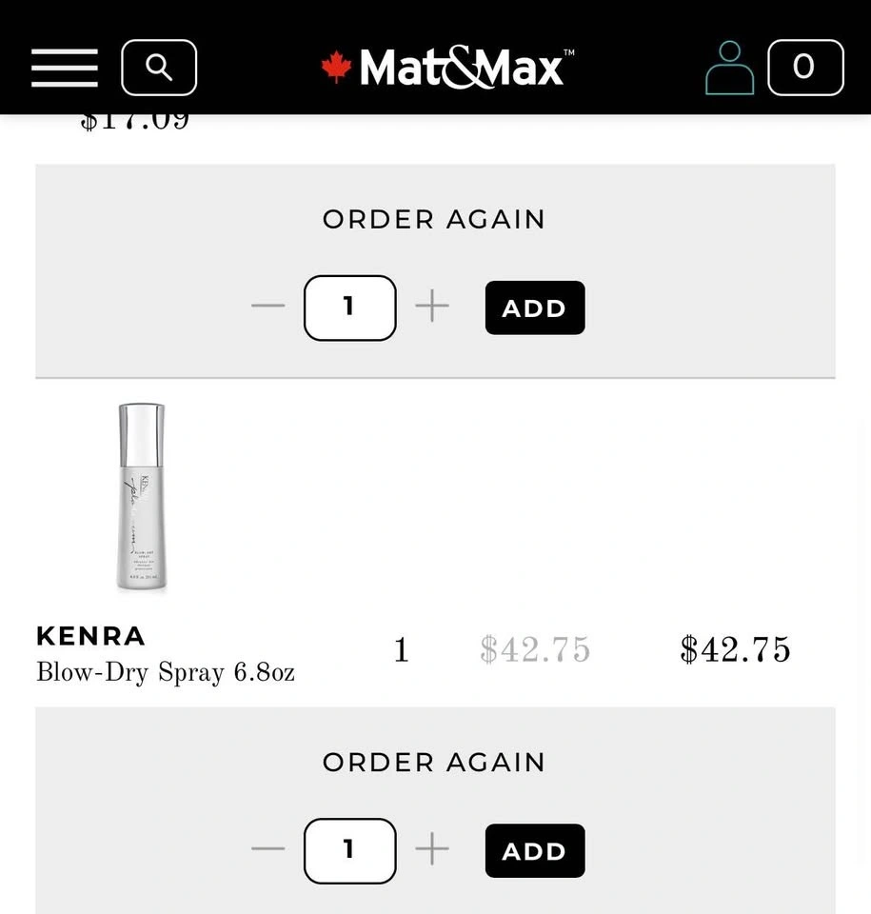Viewport: 871px width, 914px height.
Task: Click plus under Kenra Blow-Dry Spray
Action: [x=432, y=849]
